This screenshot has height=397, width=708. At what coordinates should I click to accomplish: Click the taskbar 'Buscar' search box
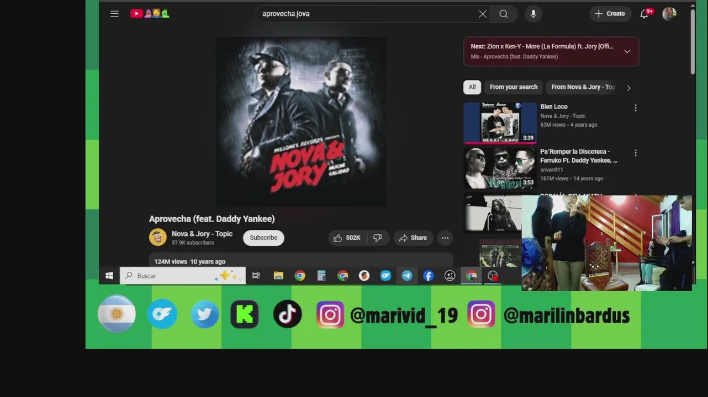click(183, 276)
